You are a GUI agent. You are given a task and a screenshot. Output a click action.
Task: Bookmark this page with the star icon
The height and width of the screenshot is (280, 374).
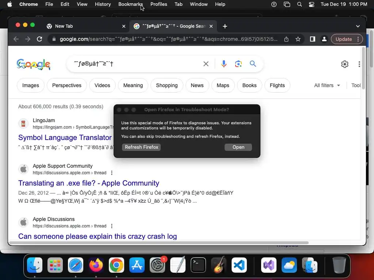pos(298,39)
